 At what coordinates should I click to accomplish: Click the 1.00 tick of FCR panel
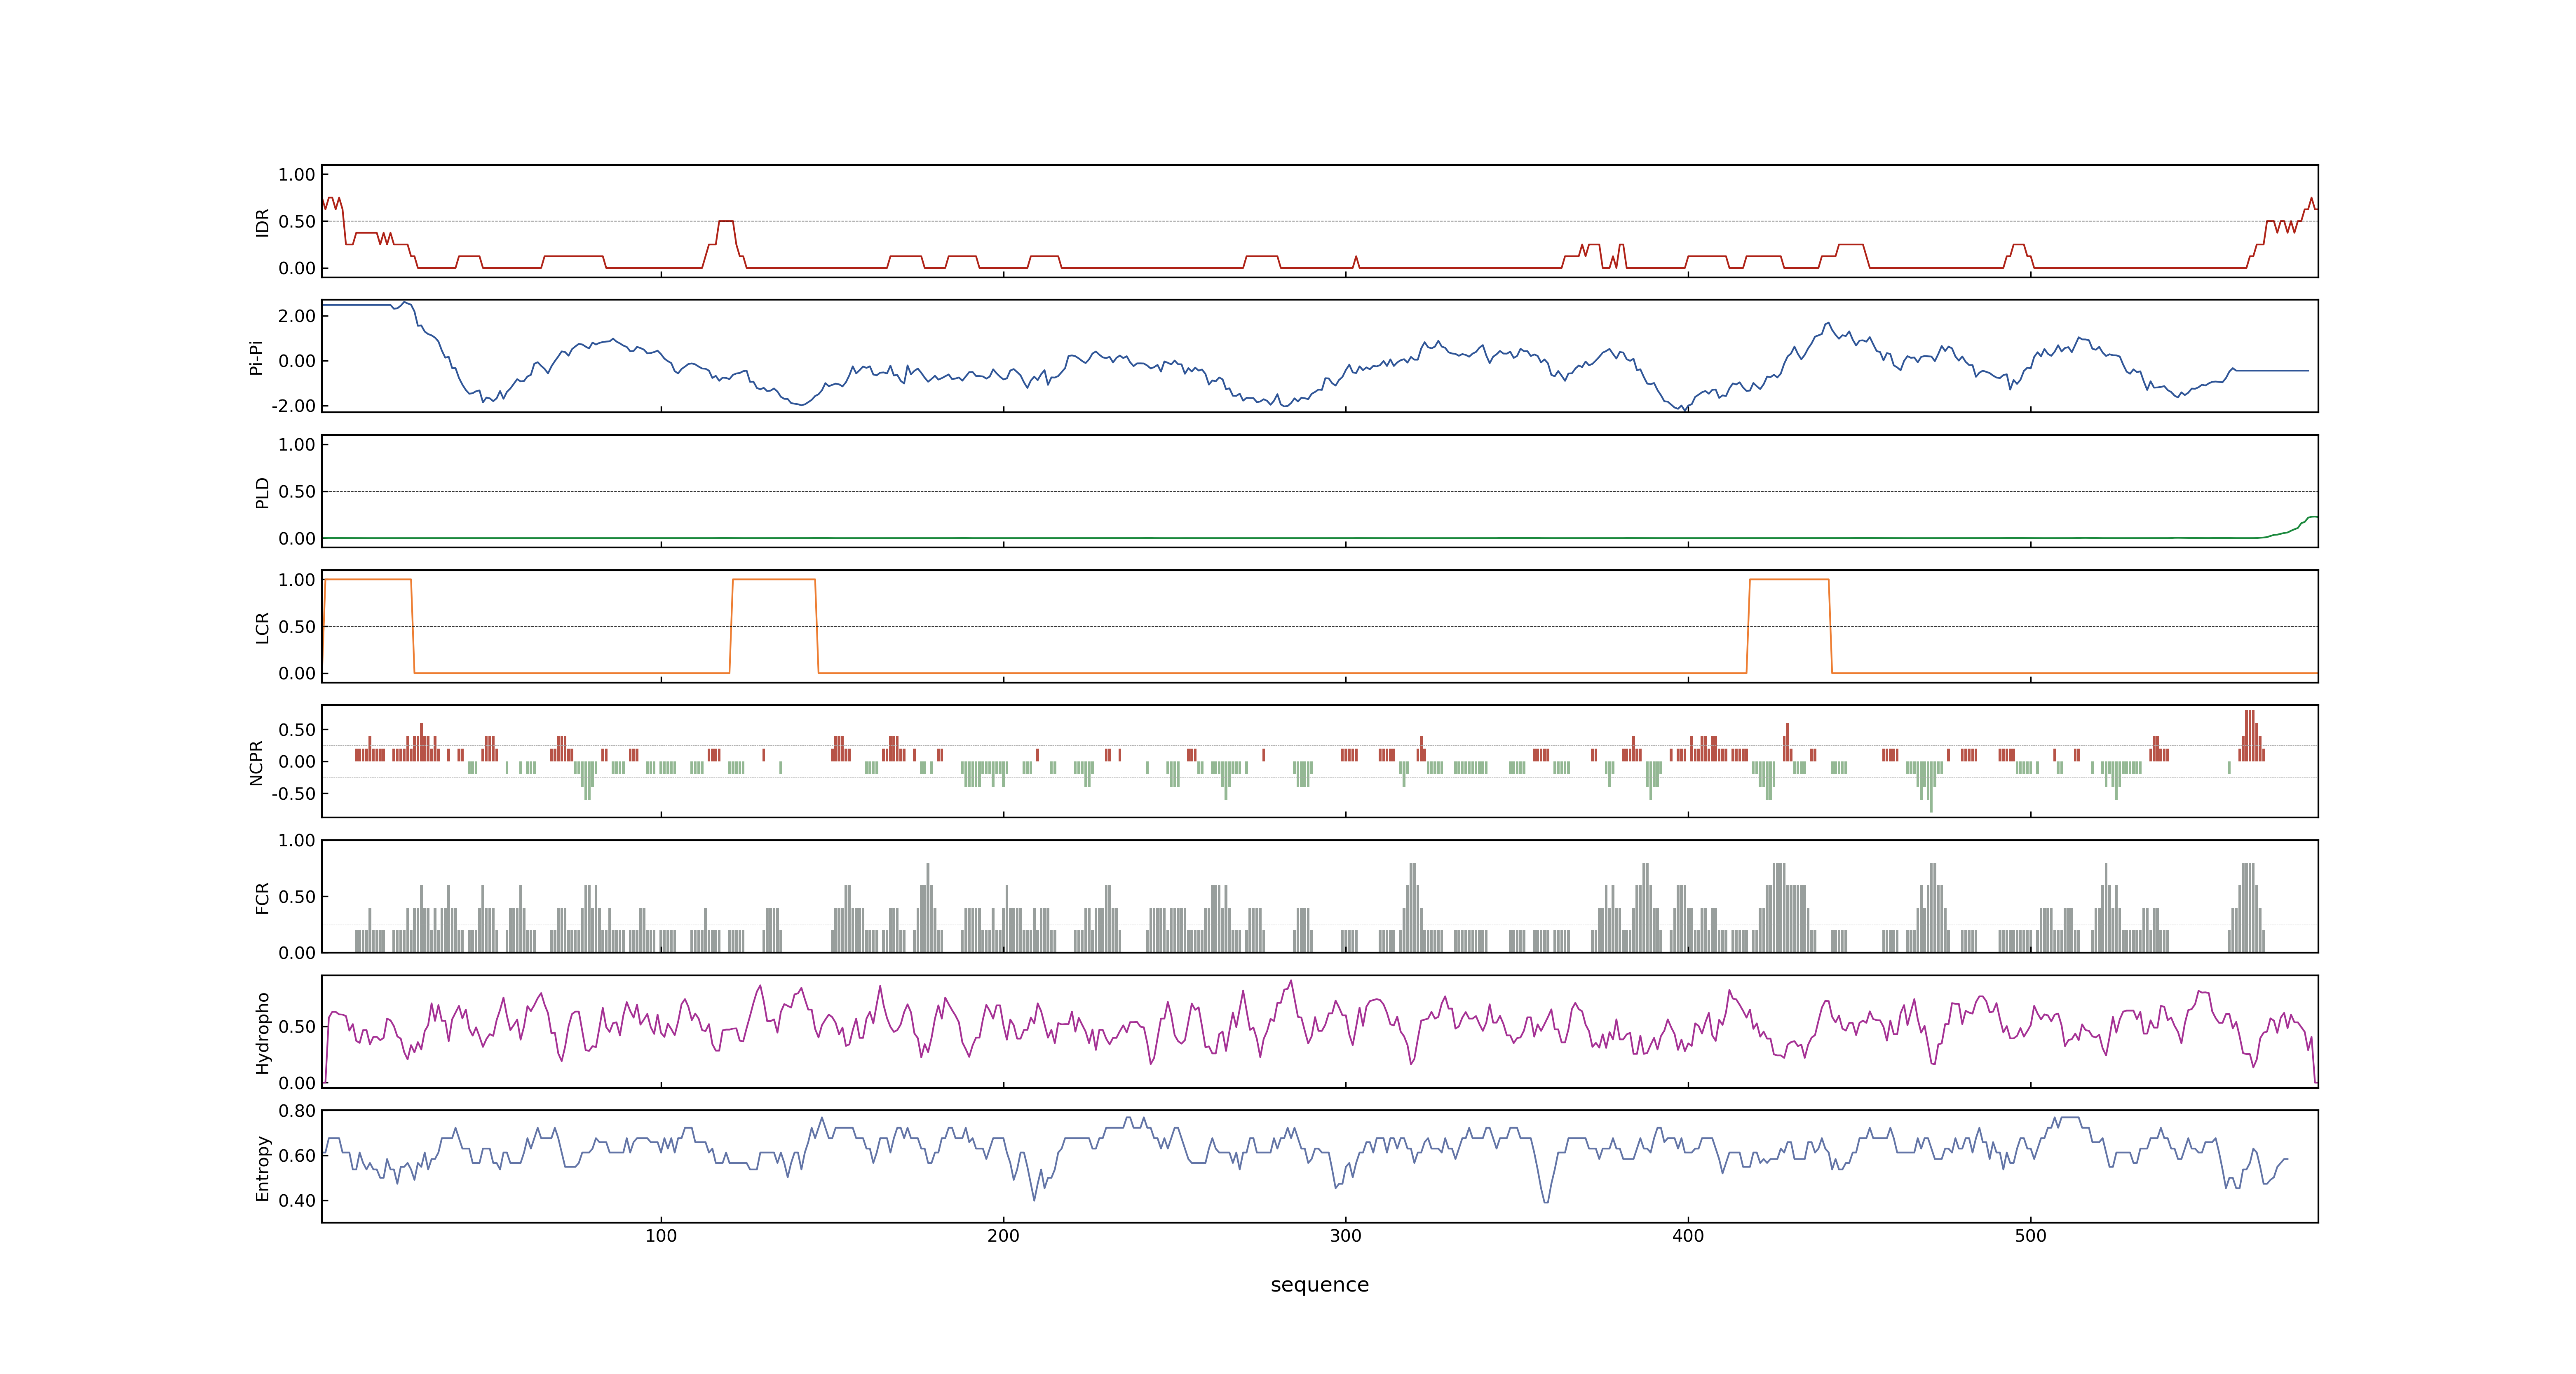(297, 841)
